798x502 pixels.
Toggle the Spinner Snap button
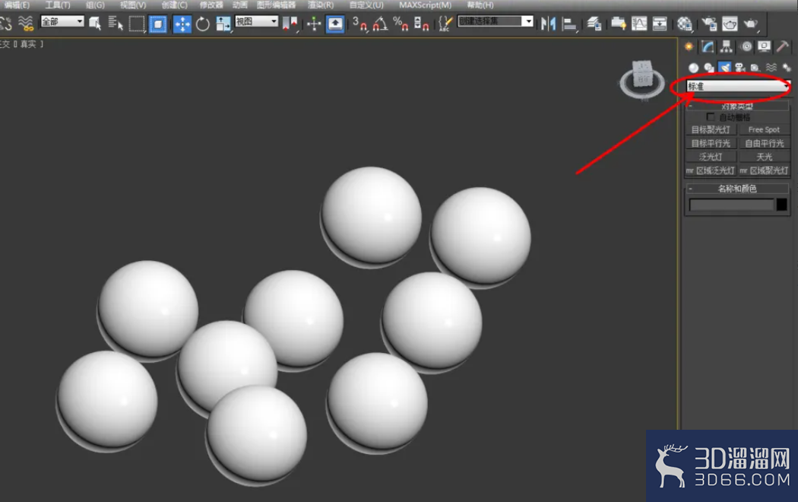(421, 24)
